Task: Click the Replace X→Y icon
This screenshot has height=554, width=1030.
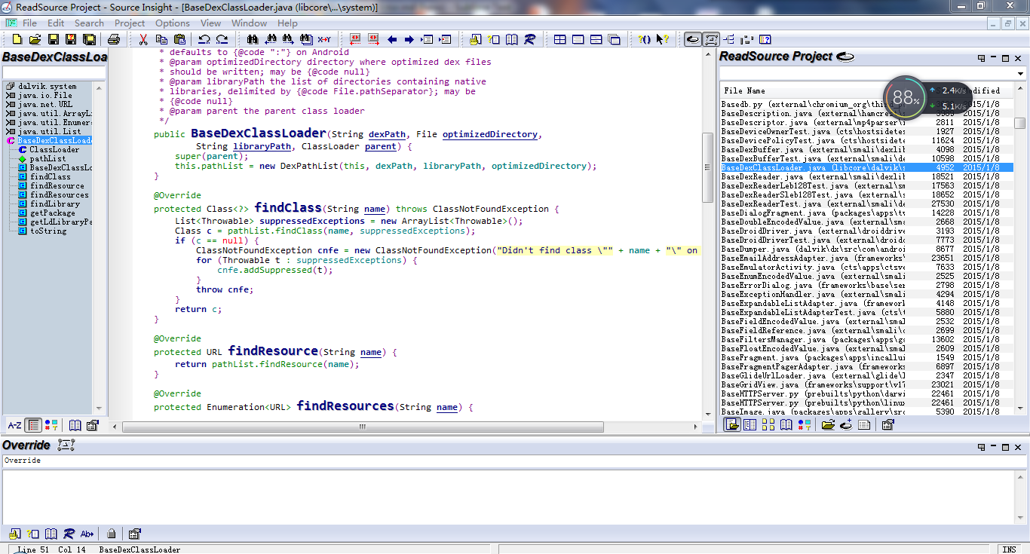Action: pyautogui.click(x=324, y=39)
